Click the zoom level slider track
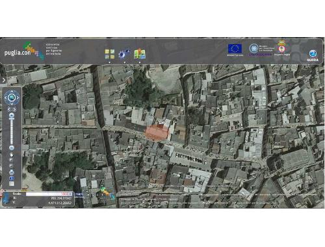Screen dimensions: 325x247 click(12, 131)
